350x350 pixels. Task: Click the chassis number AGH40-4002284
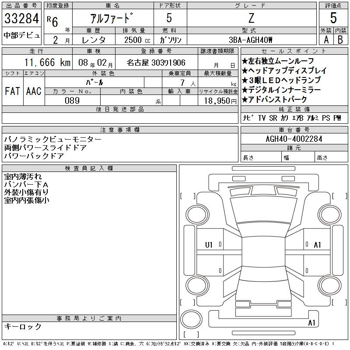click(294, 139)
